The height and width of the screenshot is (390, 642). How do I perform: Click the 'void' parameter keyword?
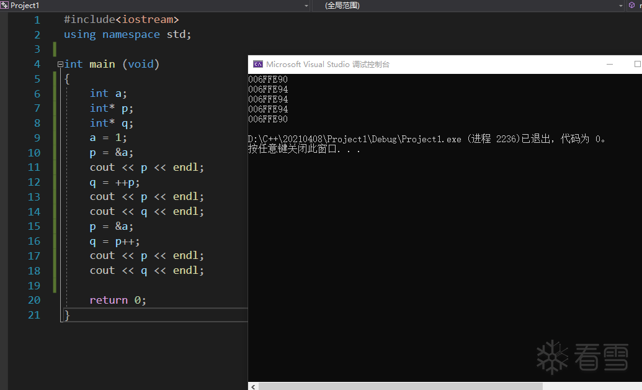point(141,65)
